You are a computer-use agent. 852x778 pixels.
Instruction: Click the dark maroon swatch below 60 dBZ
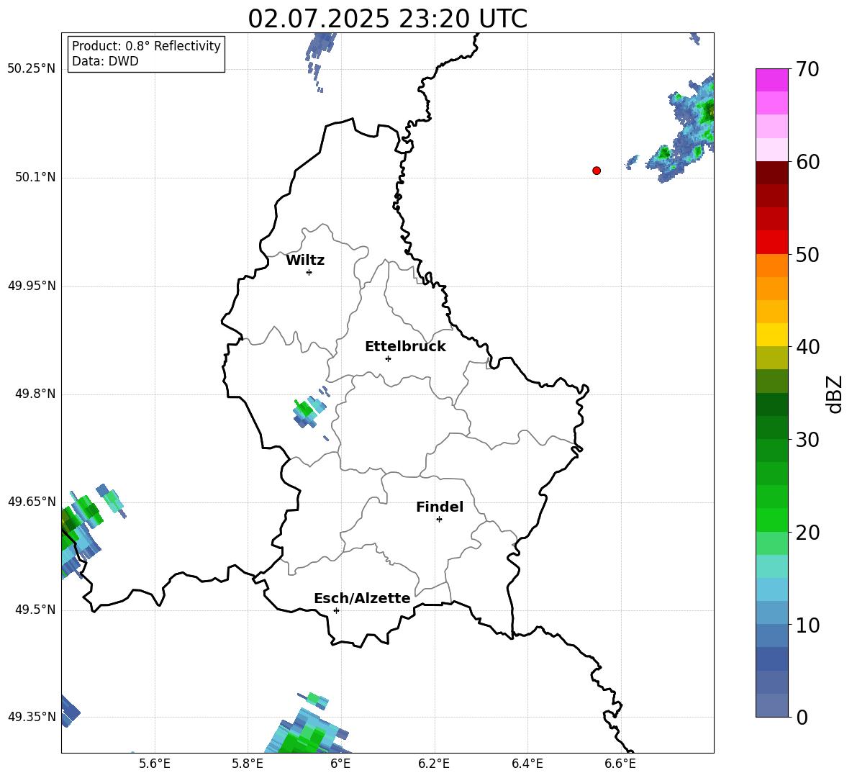click(x=771, y=172)
